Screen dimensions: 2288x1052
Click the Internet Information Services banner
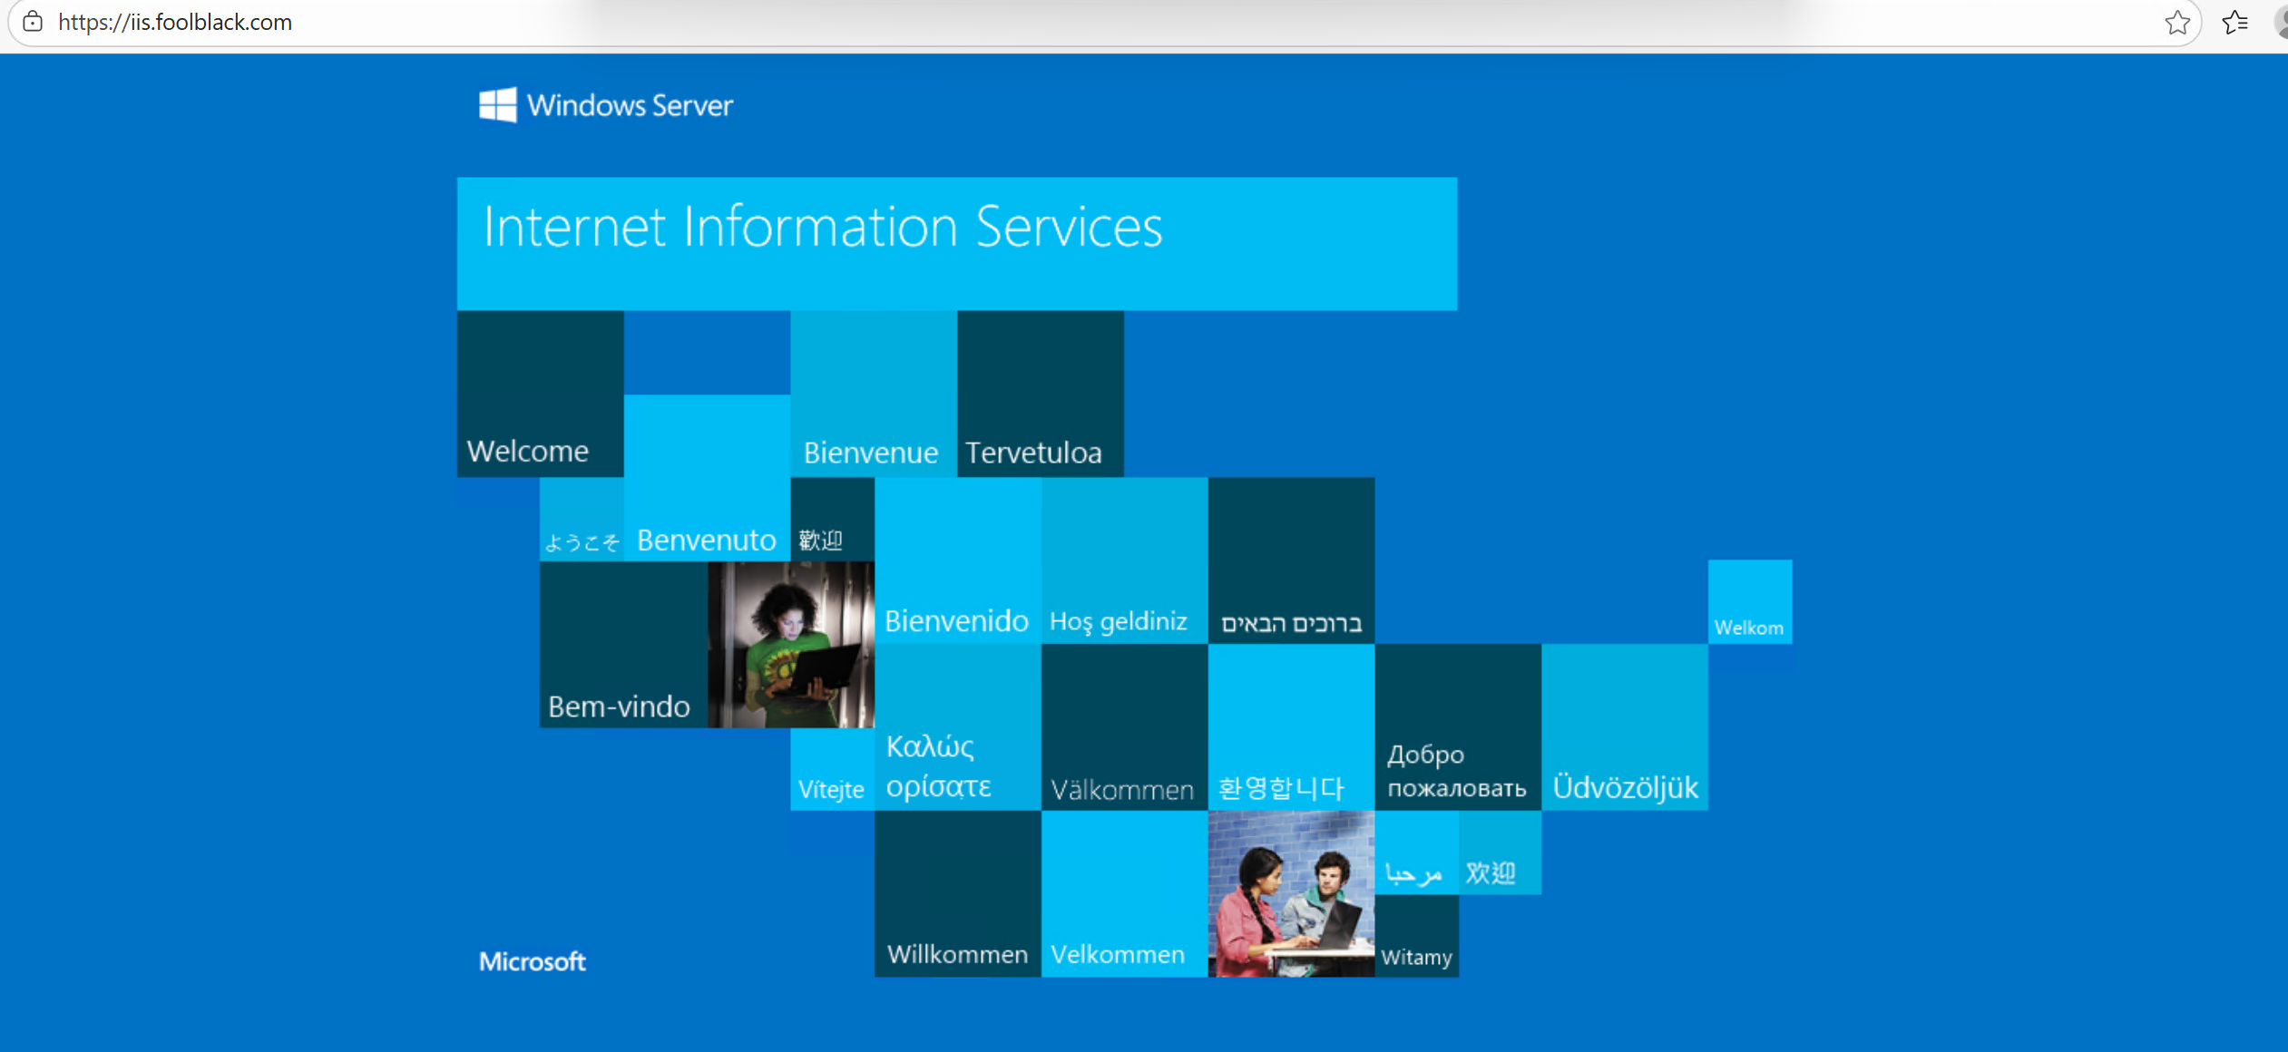pos(956,243)
